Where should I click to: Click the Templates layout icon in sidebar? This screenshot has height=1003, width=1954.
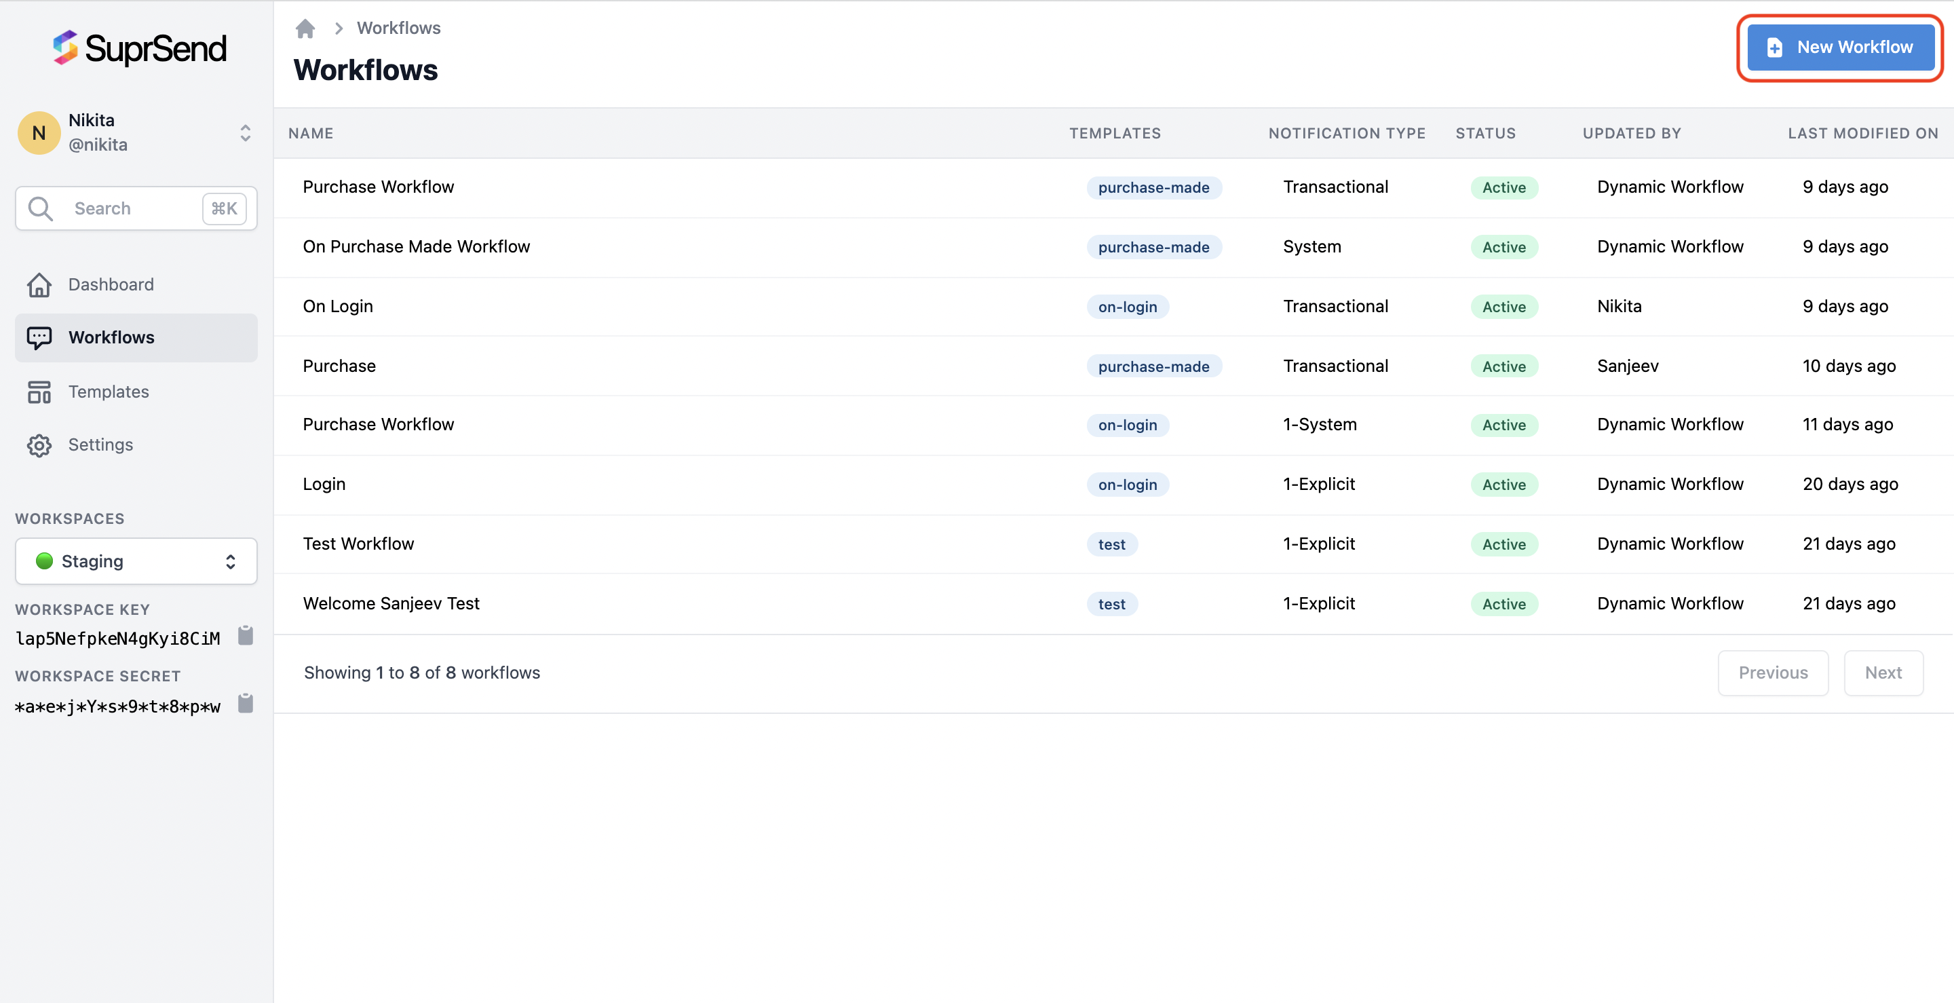[x=39, y=392]
